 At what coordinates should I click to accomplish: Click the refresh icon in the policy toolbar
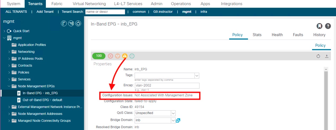[318, 56]
